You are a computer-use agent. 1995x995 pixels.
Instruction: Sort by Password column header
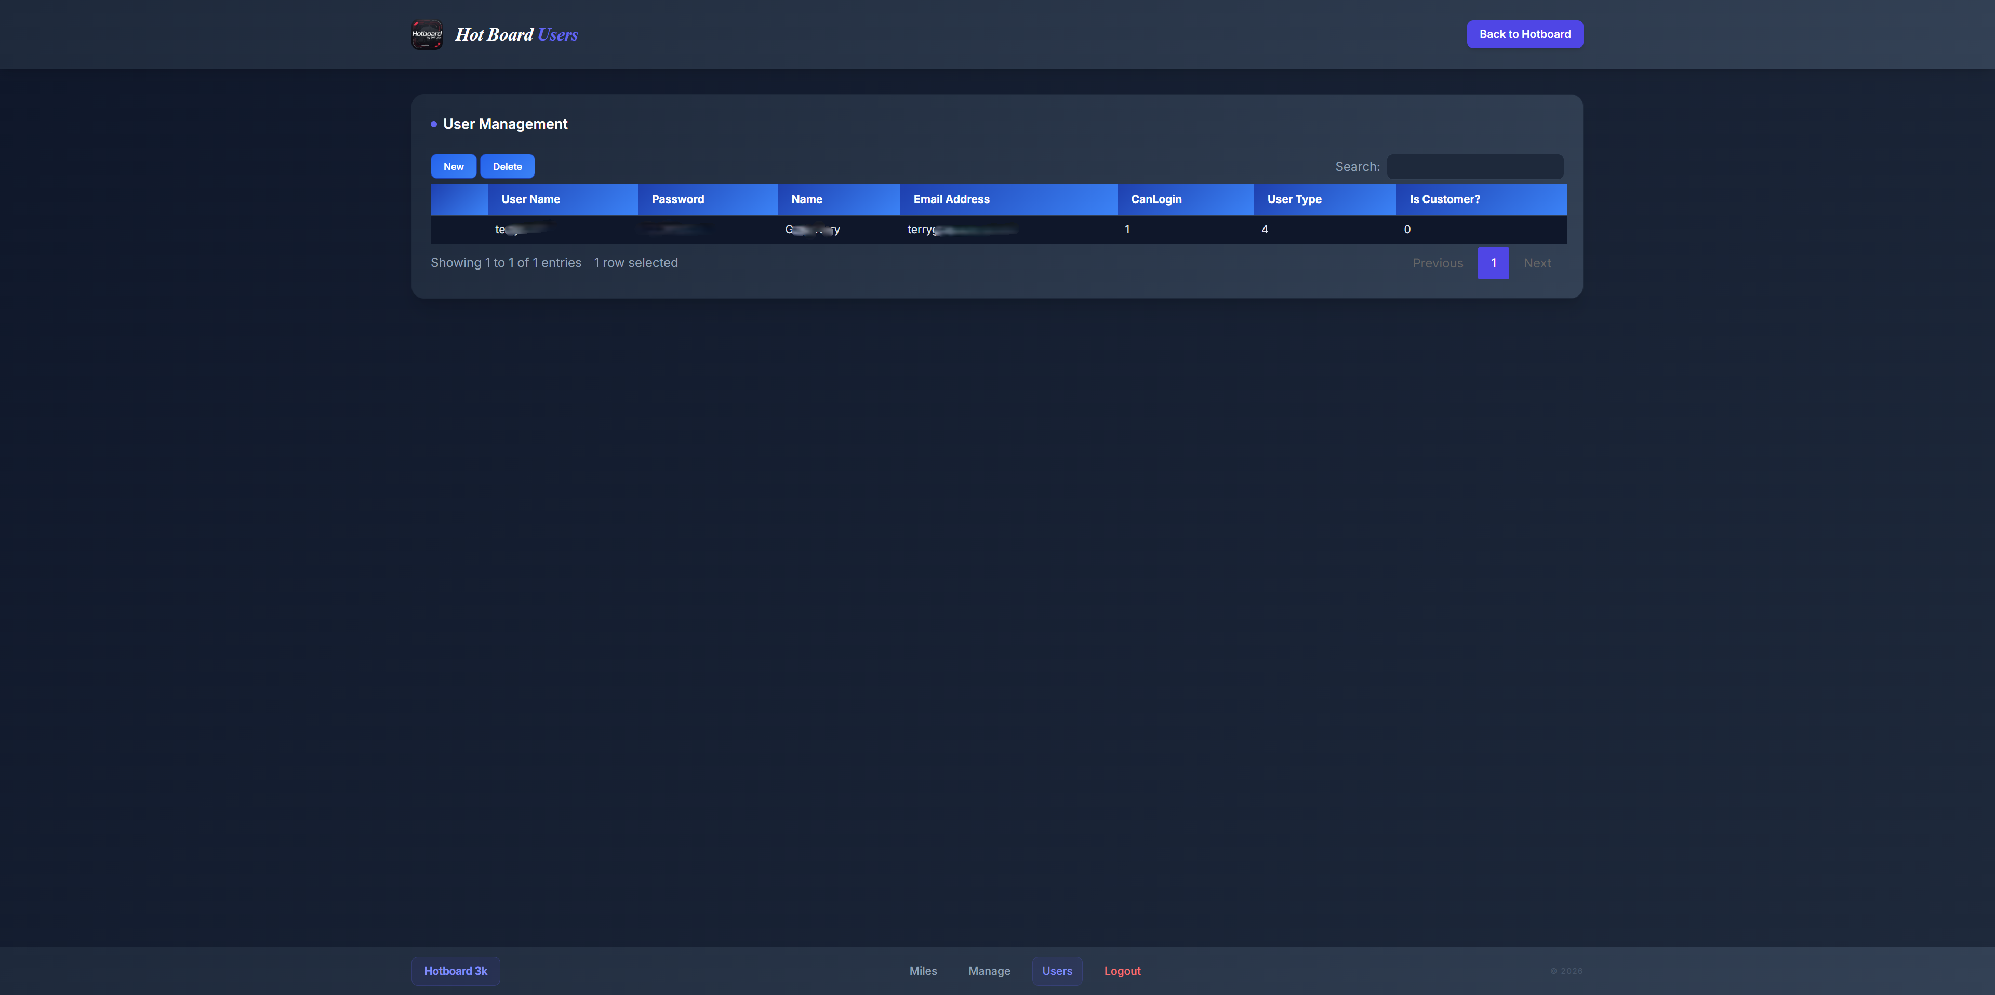[677, 199]
